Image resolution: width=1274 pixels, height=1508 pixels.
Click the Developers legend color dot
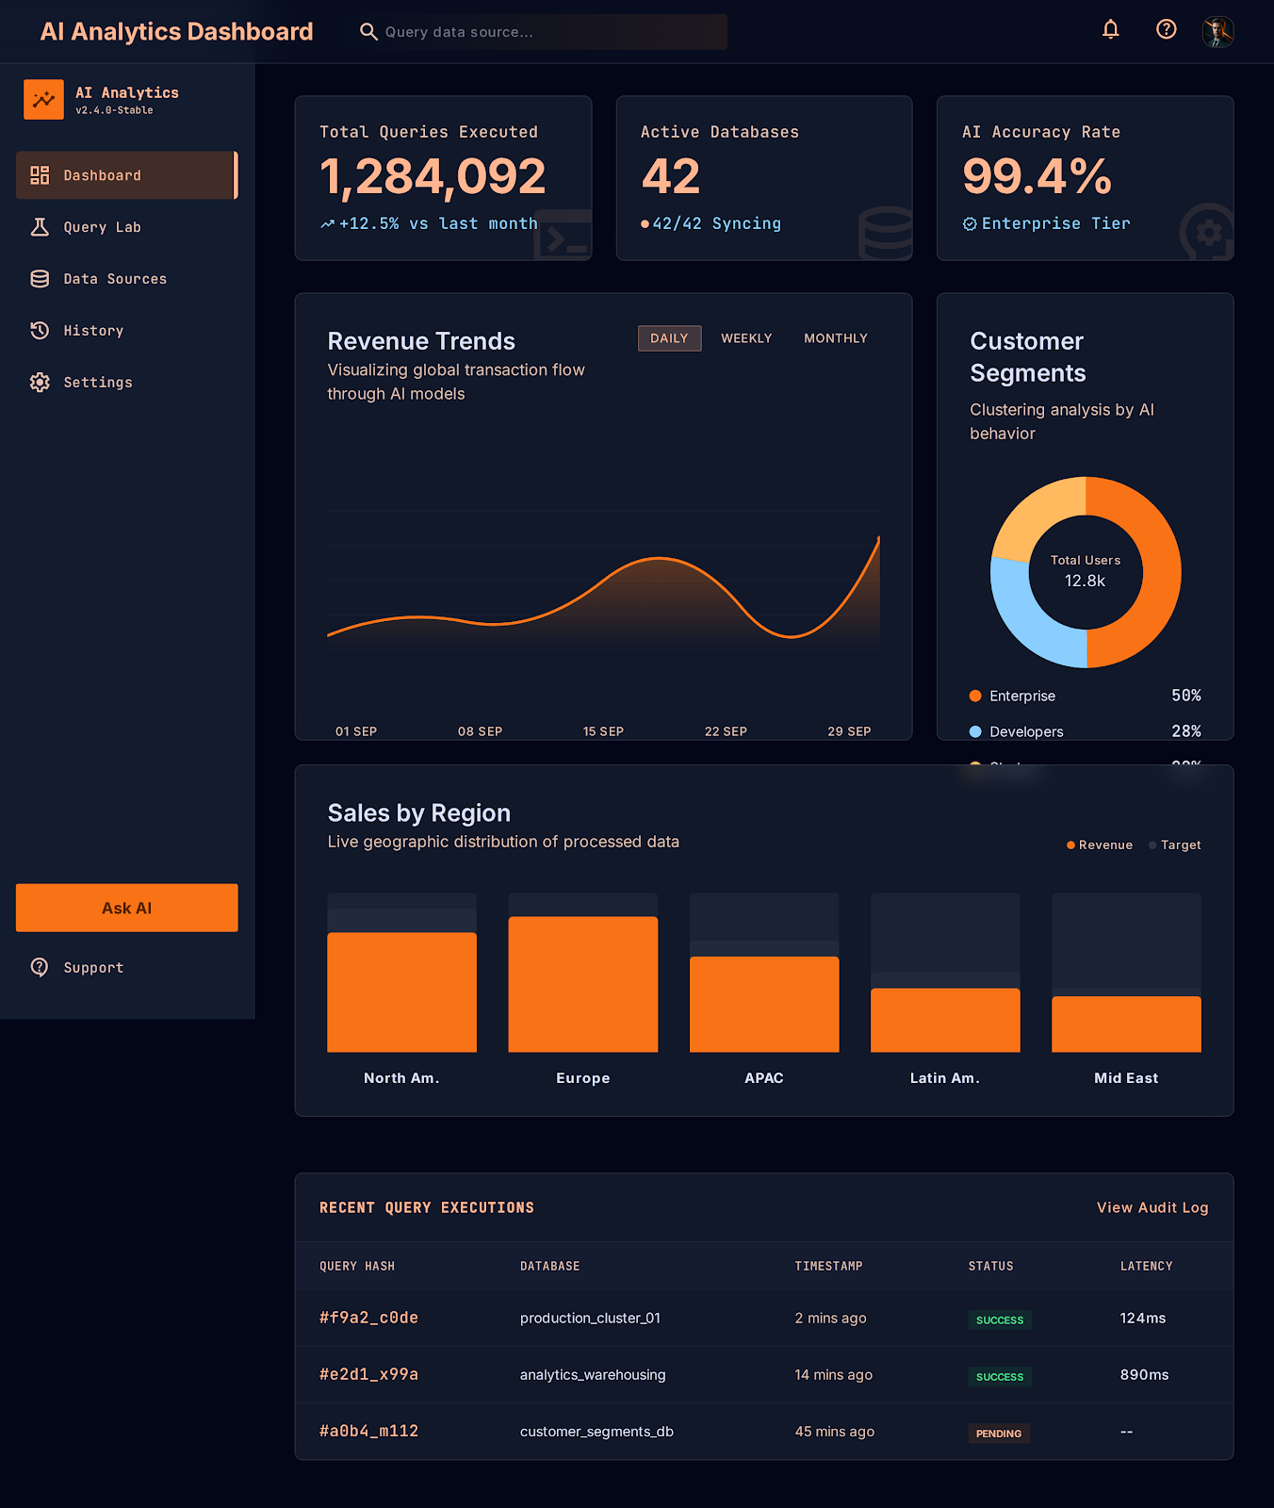975,731
